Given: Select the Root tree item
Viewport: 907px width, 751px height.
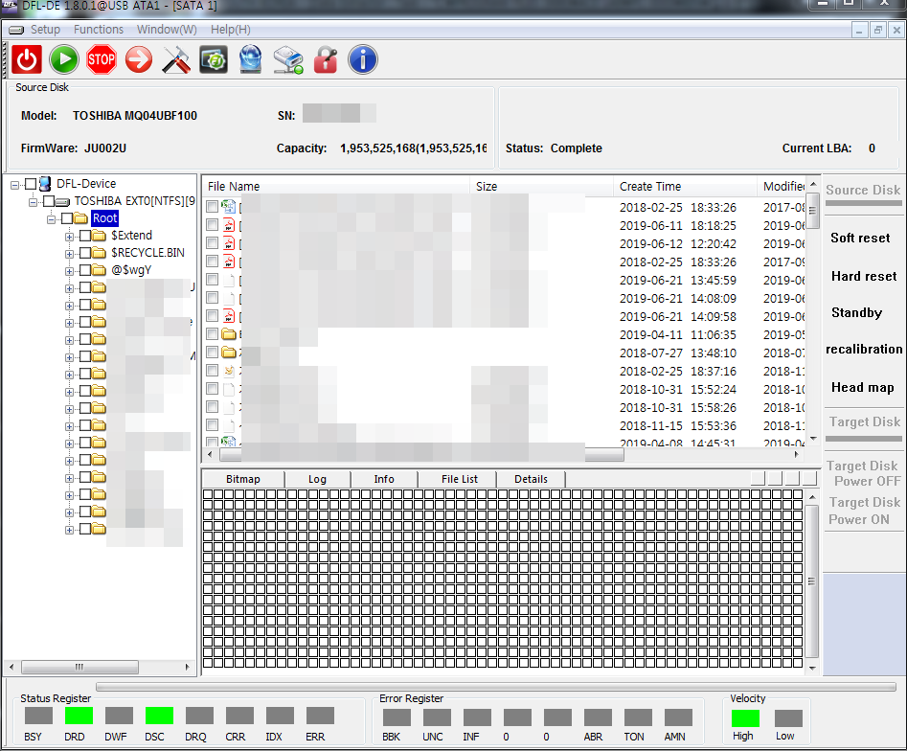Looking at the screenshot, I should tap(104, 218).
